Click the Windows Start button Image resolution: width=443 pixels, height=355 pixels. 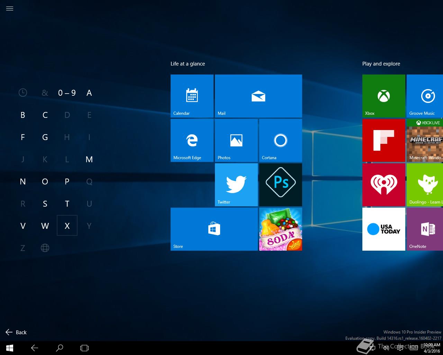pyautogui.click(x=10, y=348)
